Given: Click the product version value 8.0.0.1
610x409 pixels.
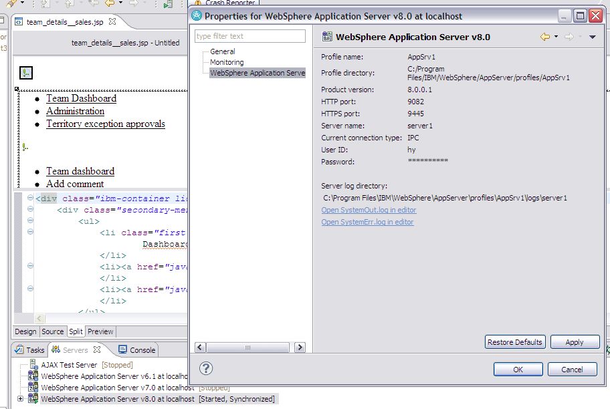Looking at the screenshot, I should pos(419,90).
